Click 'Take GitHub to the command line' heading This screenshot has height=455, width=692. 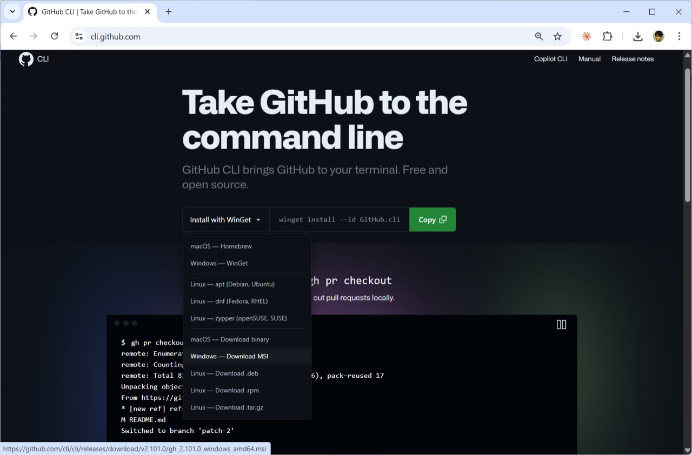tap(324, 119)
